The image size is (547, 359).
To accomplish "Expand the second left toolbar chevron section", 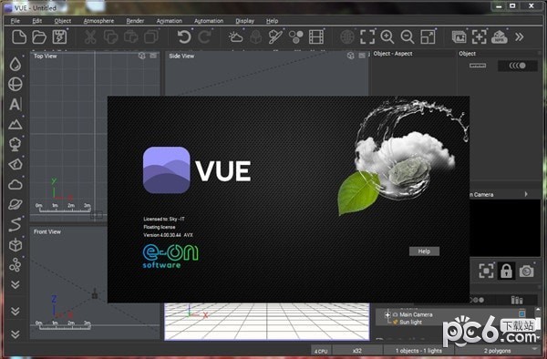I will 15,311.
